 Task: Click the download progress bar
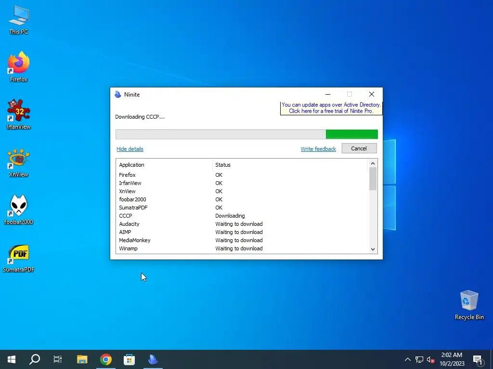[246, 135]
